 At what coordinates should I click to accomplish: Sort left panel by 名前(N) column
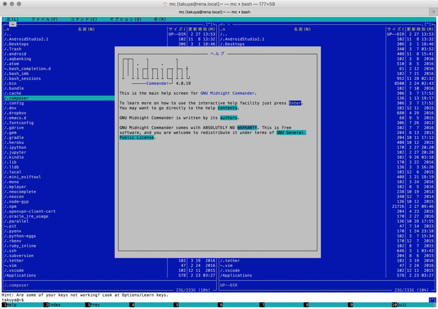87,29
